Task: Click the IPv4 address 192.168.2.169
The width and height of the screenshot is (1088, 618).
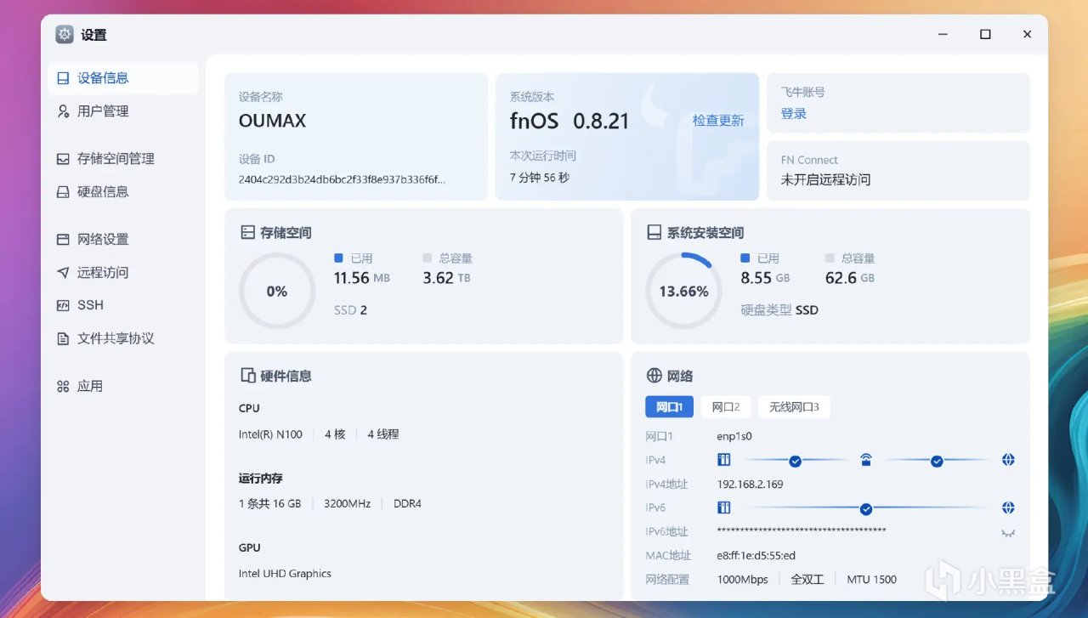Action: pyautogui.click(x=750, y=484)
